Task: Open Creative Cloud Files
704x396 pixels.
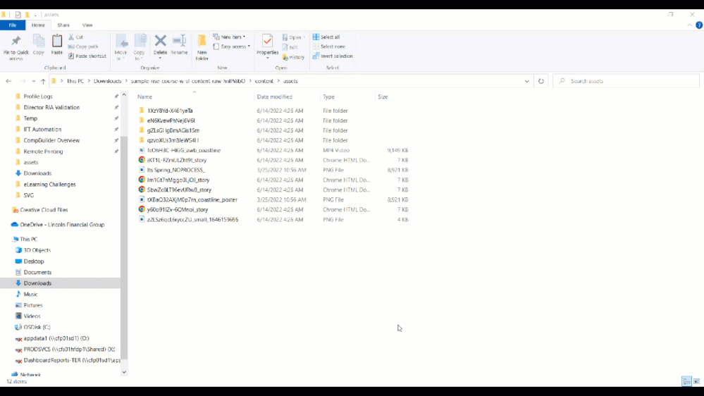Action: (x=44, y=210)
